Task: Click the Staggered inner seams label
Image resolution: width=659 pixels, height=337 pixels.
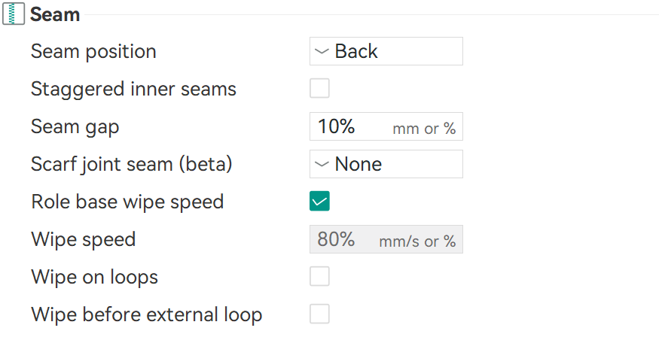Action: (133, 89)
